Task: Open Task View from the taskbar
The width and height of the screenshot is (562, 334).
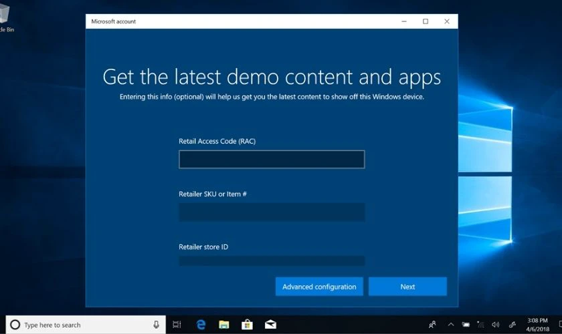Action: (x=177, y=325)
